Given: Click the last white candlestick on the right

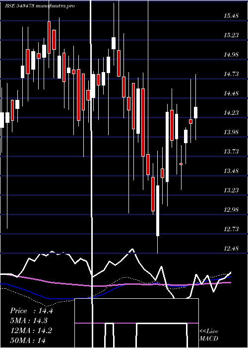Looking at the screenshot, I should pos(196,112).
